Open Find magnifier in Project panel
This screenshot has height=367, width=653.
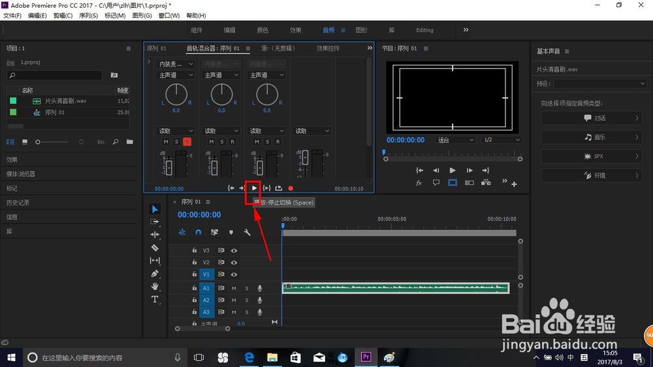pos(116,142)
